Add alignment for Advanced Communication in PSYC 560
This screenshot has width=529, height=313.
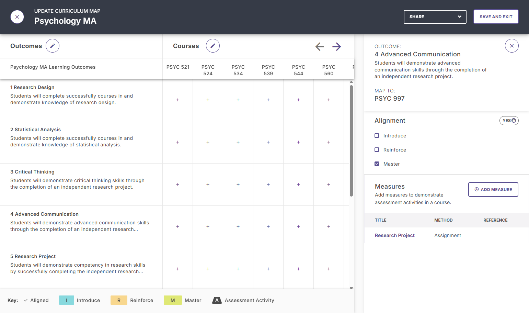(x=329, y=227)
